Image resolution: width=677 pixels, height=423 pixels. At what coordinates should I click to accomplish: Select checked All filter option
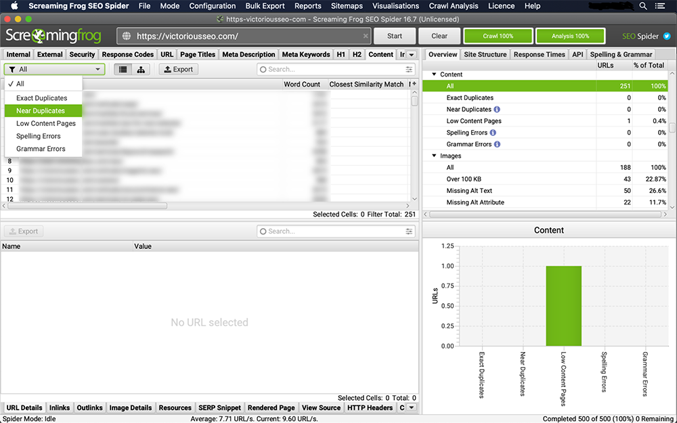[x=43, y=84]
